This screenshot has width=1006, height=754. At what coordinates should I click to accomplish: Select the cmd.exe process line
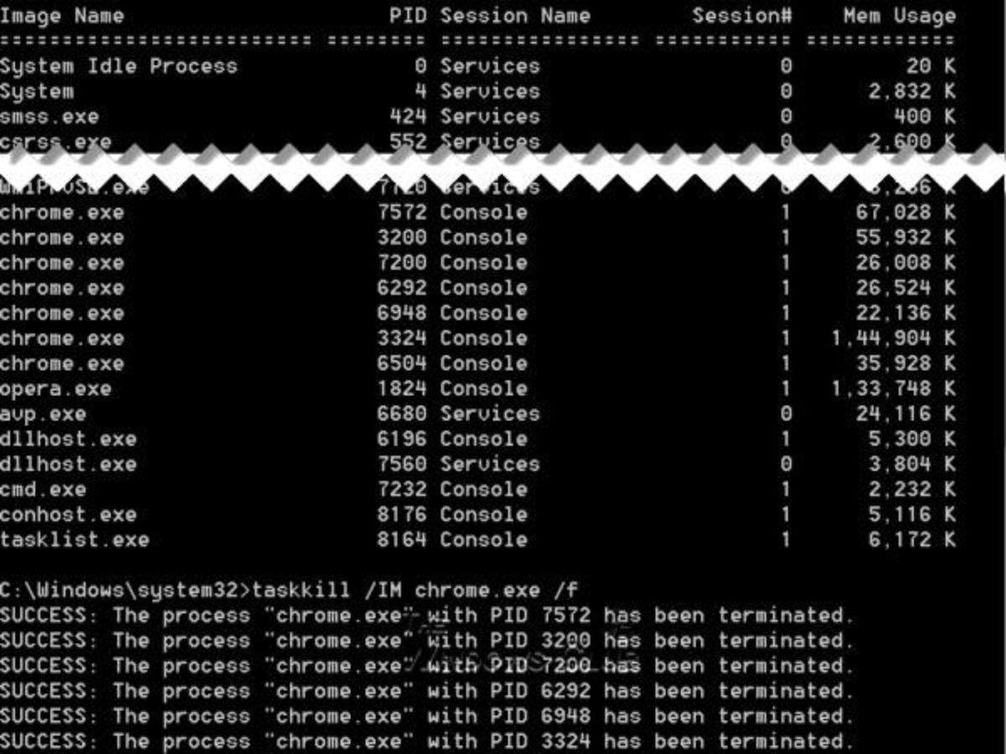[477, 489]
